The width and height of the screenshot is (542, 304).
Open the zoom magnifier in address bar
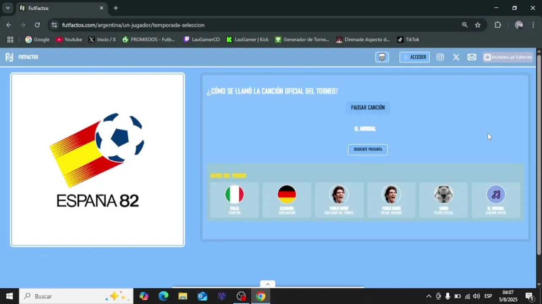point(465,25)
